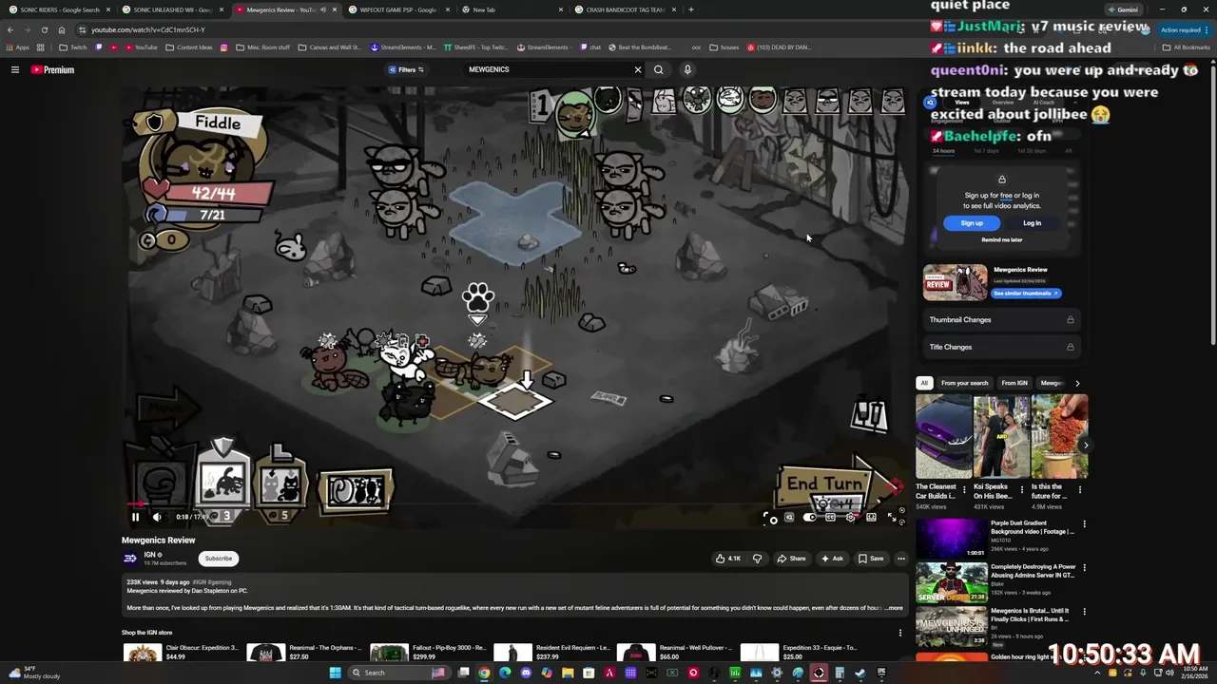Screen dimensions: 1217x684
Task: Select the From IGN chip
Action: [1014, 383]
